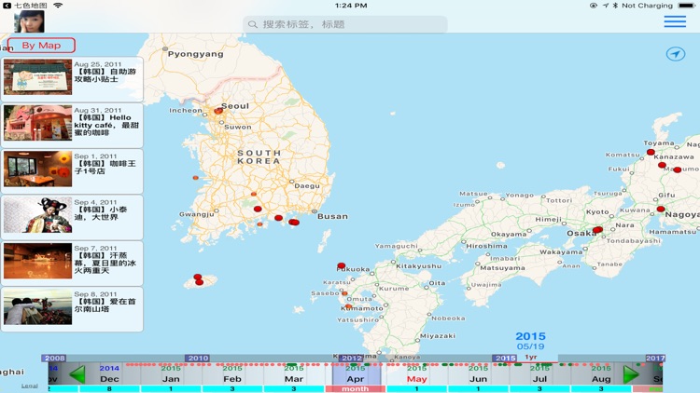Select May 2015 on the timeline
Viewport: 700px width, 393px height.
point(416,374)
